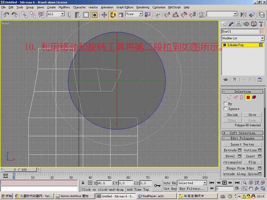The width and height of the screenshot is (267, 200).
Task: Activate the Select Object arrow tool
Action: pyautogui.click(x=69, y=15)
